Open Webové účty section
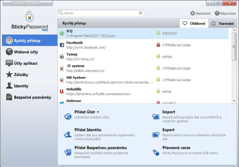Image resolution: width=239 pixels, height=167 pixels. click(x=30, y=52)
